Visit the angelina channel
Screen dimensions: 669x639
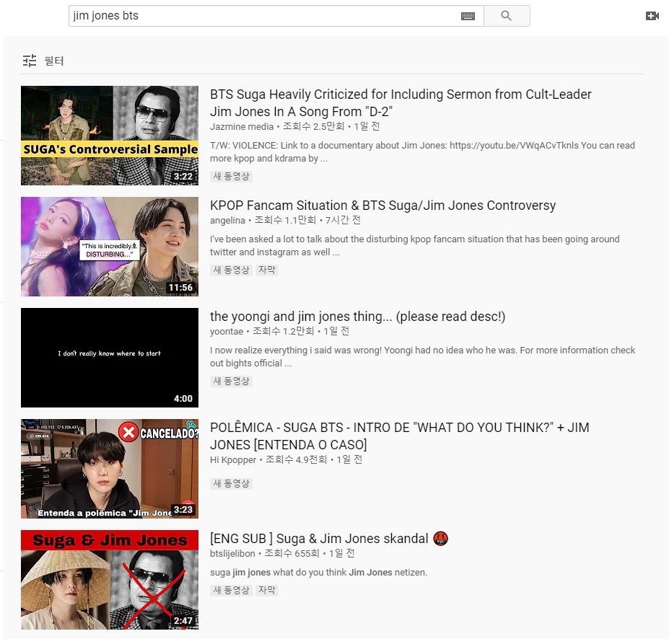[x=227, y=221]
